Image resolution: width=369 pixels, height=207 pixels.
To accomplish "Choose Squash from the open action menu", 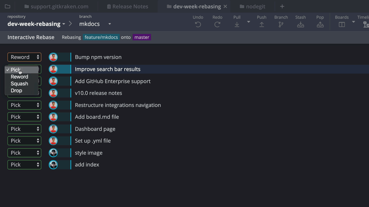I will 19,84.
